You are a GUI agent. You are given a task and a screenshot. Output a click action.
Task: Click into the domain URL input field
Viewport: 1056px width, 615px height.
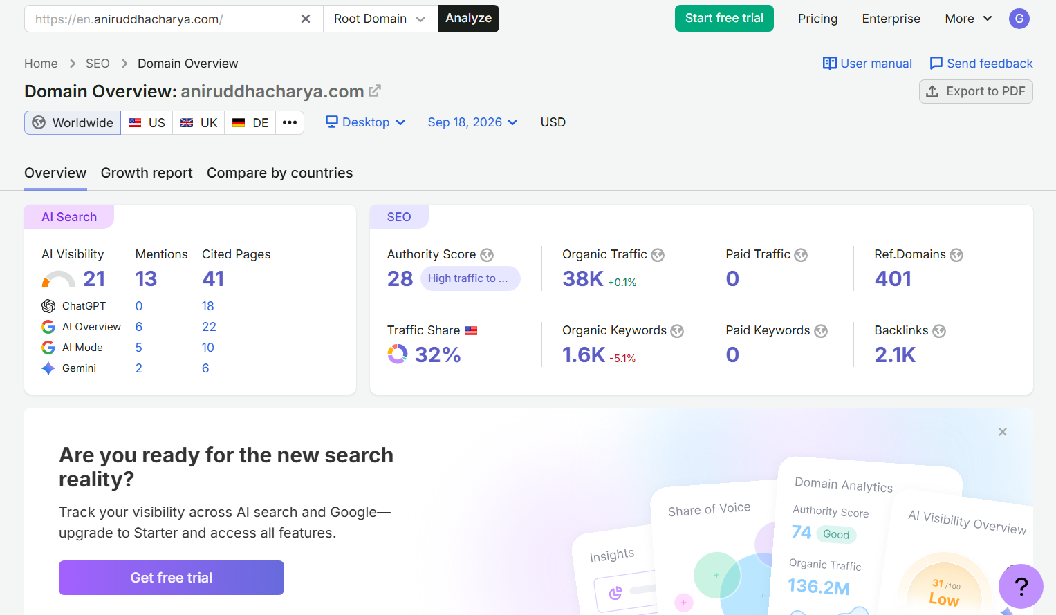click(163, 19)
